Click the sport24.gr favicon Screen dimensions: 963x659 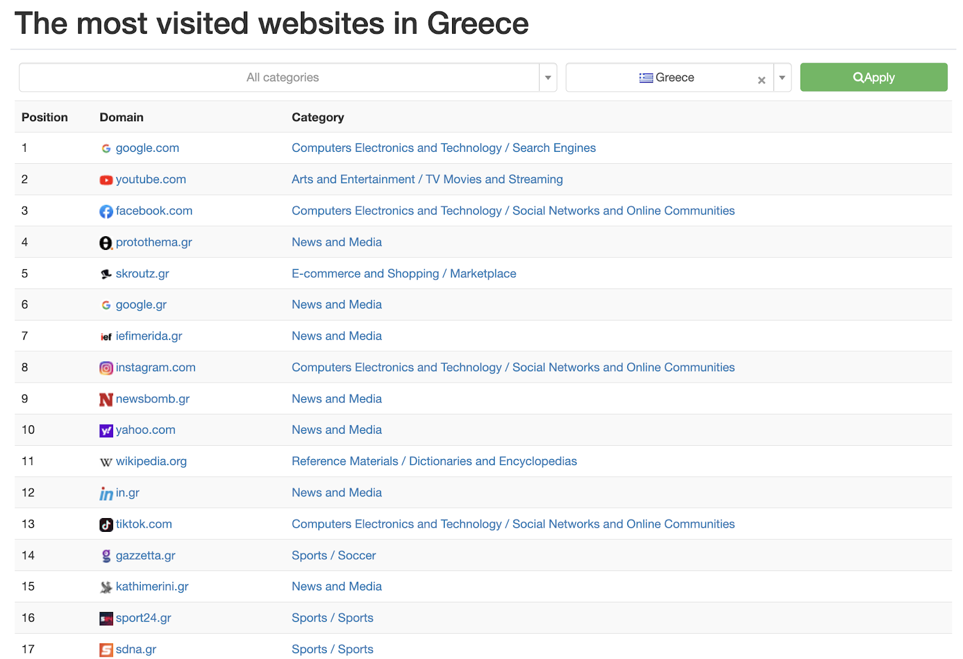click(x=106, y=619)
